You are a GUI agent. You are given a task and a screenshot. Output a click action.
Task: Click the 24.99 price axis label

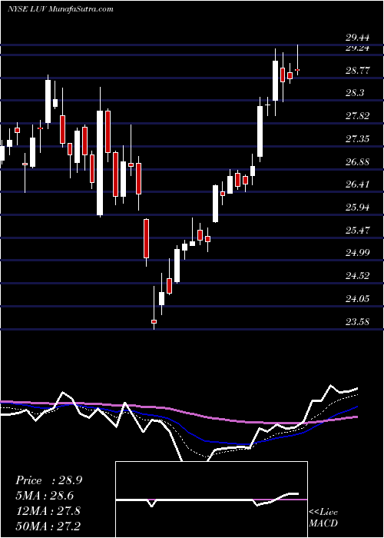pos(358,253)
